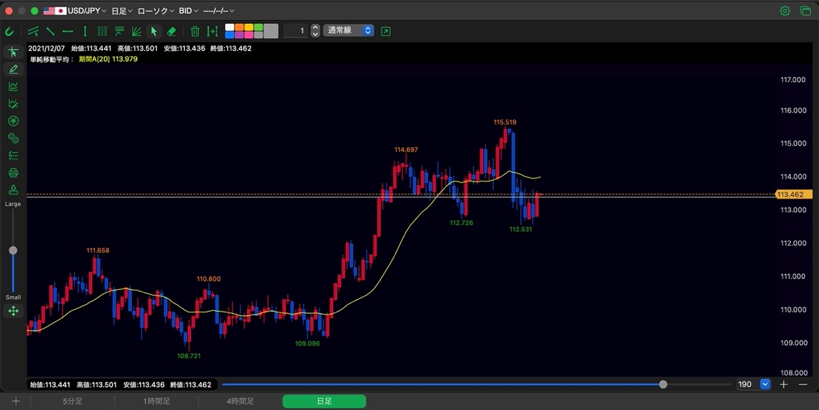Screen dimensions: 819x410
Task: Open settings with the gear icon
Action: tap(785, 11)
